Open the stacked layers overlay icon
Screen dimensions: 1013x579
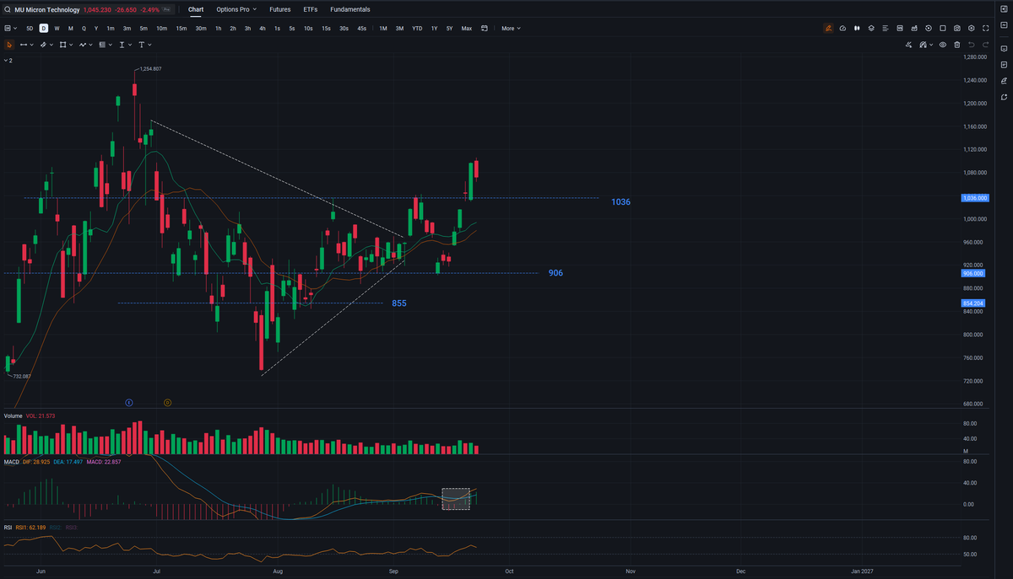(871, 28)
